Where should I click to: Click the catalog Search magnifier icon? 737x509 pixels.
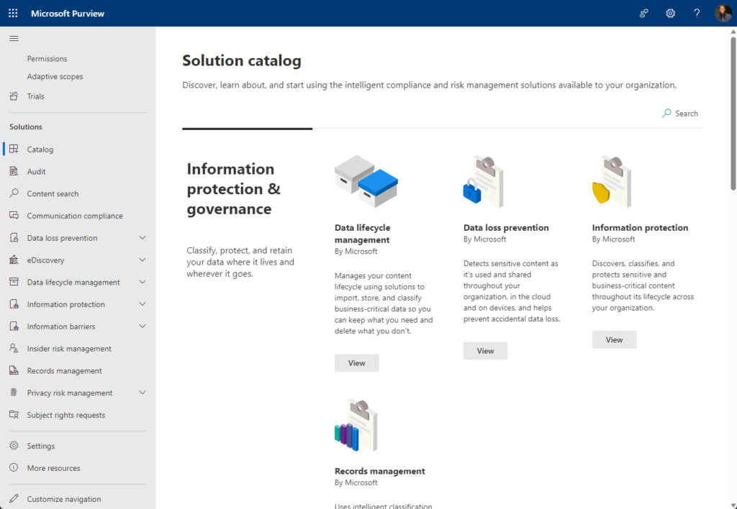point(666,113)
